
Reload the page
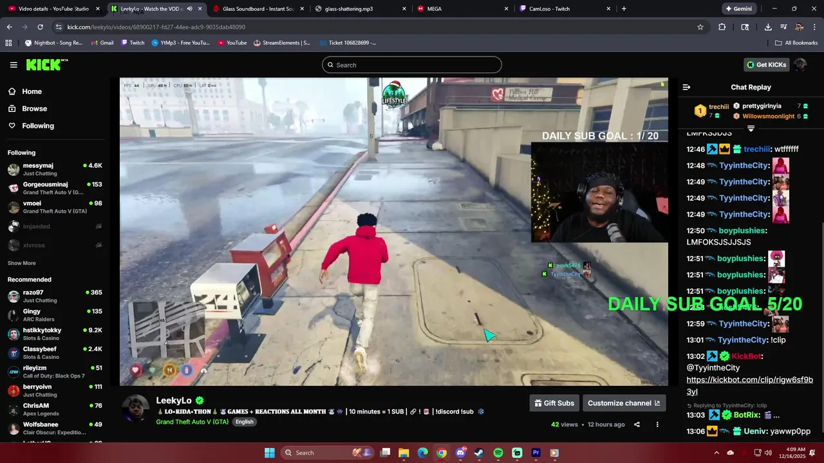coord(40,27)
